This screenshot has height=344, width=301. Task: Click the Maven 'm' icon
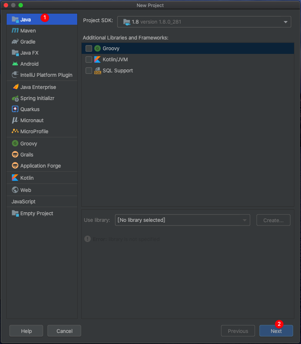pos(15,31)
